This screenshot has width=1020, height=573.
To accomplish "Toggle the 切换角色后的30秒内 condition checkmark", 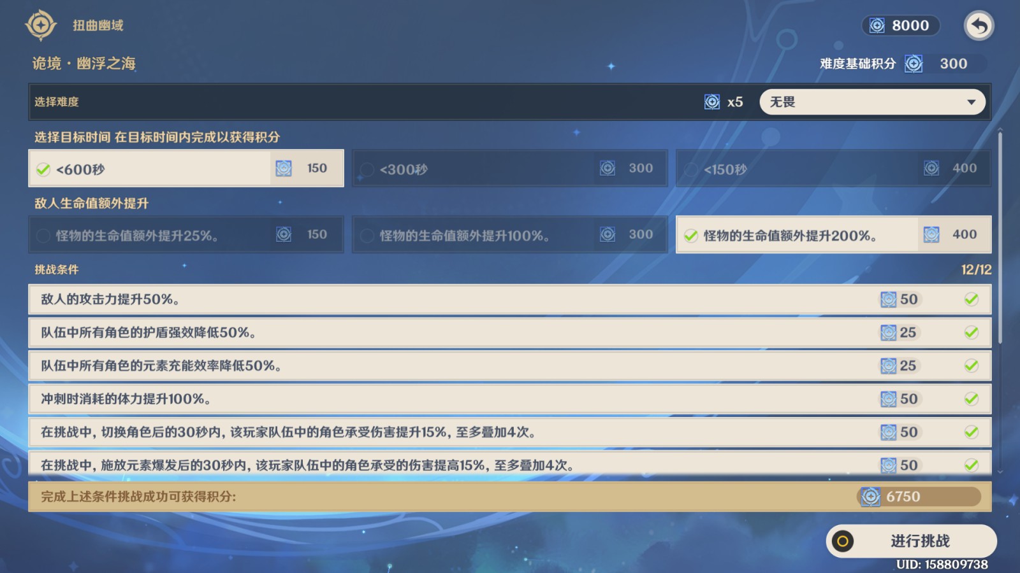I will coord(971,432).
